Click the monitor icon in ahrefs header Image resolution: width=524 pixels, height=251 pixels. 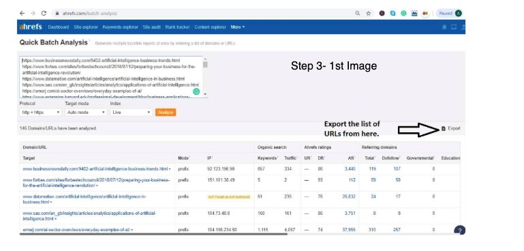point(454,27)
